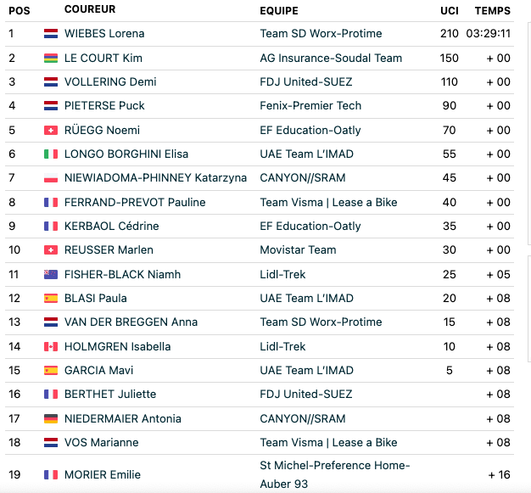Open the Fenix-Premier Tech team link
Viewport: 531px width, 493px height.
[310, 106]
